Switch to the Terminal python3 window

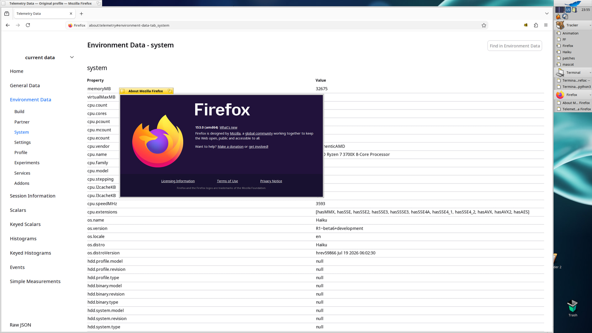click(x=573, y=87)
